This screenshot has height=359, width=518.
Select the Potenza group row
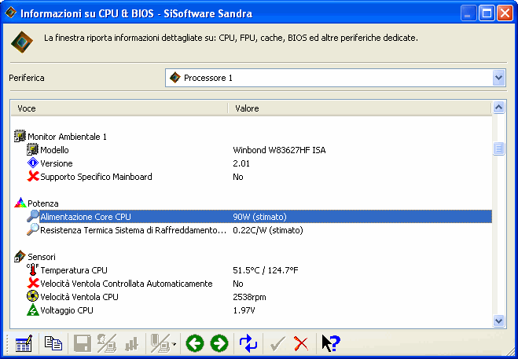[252, 203]
